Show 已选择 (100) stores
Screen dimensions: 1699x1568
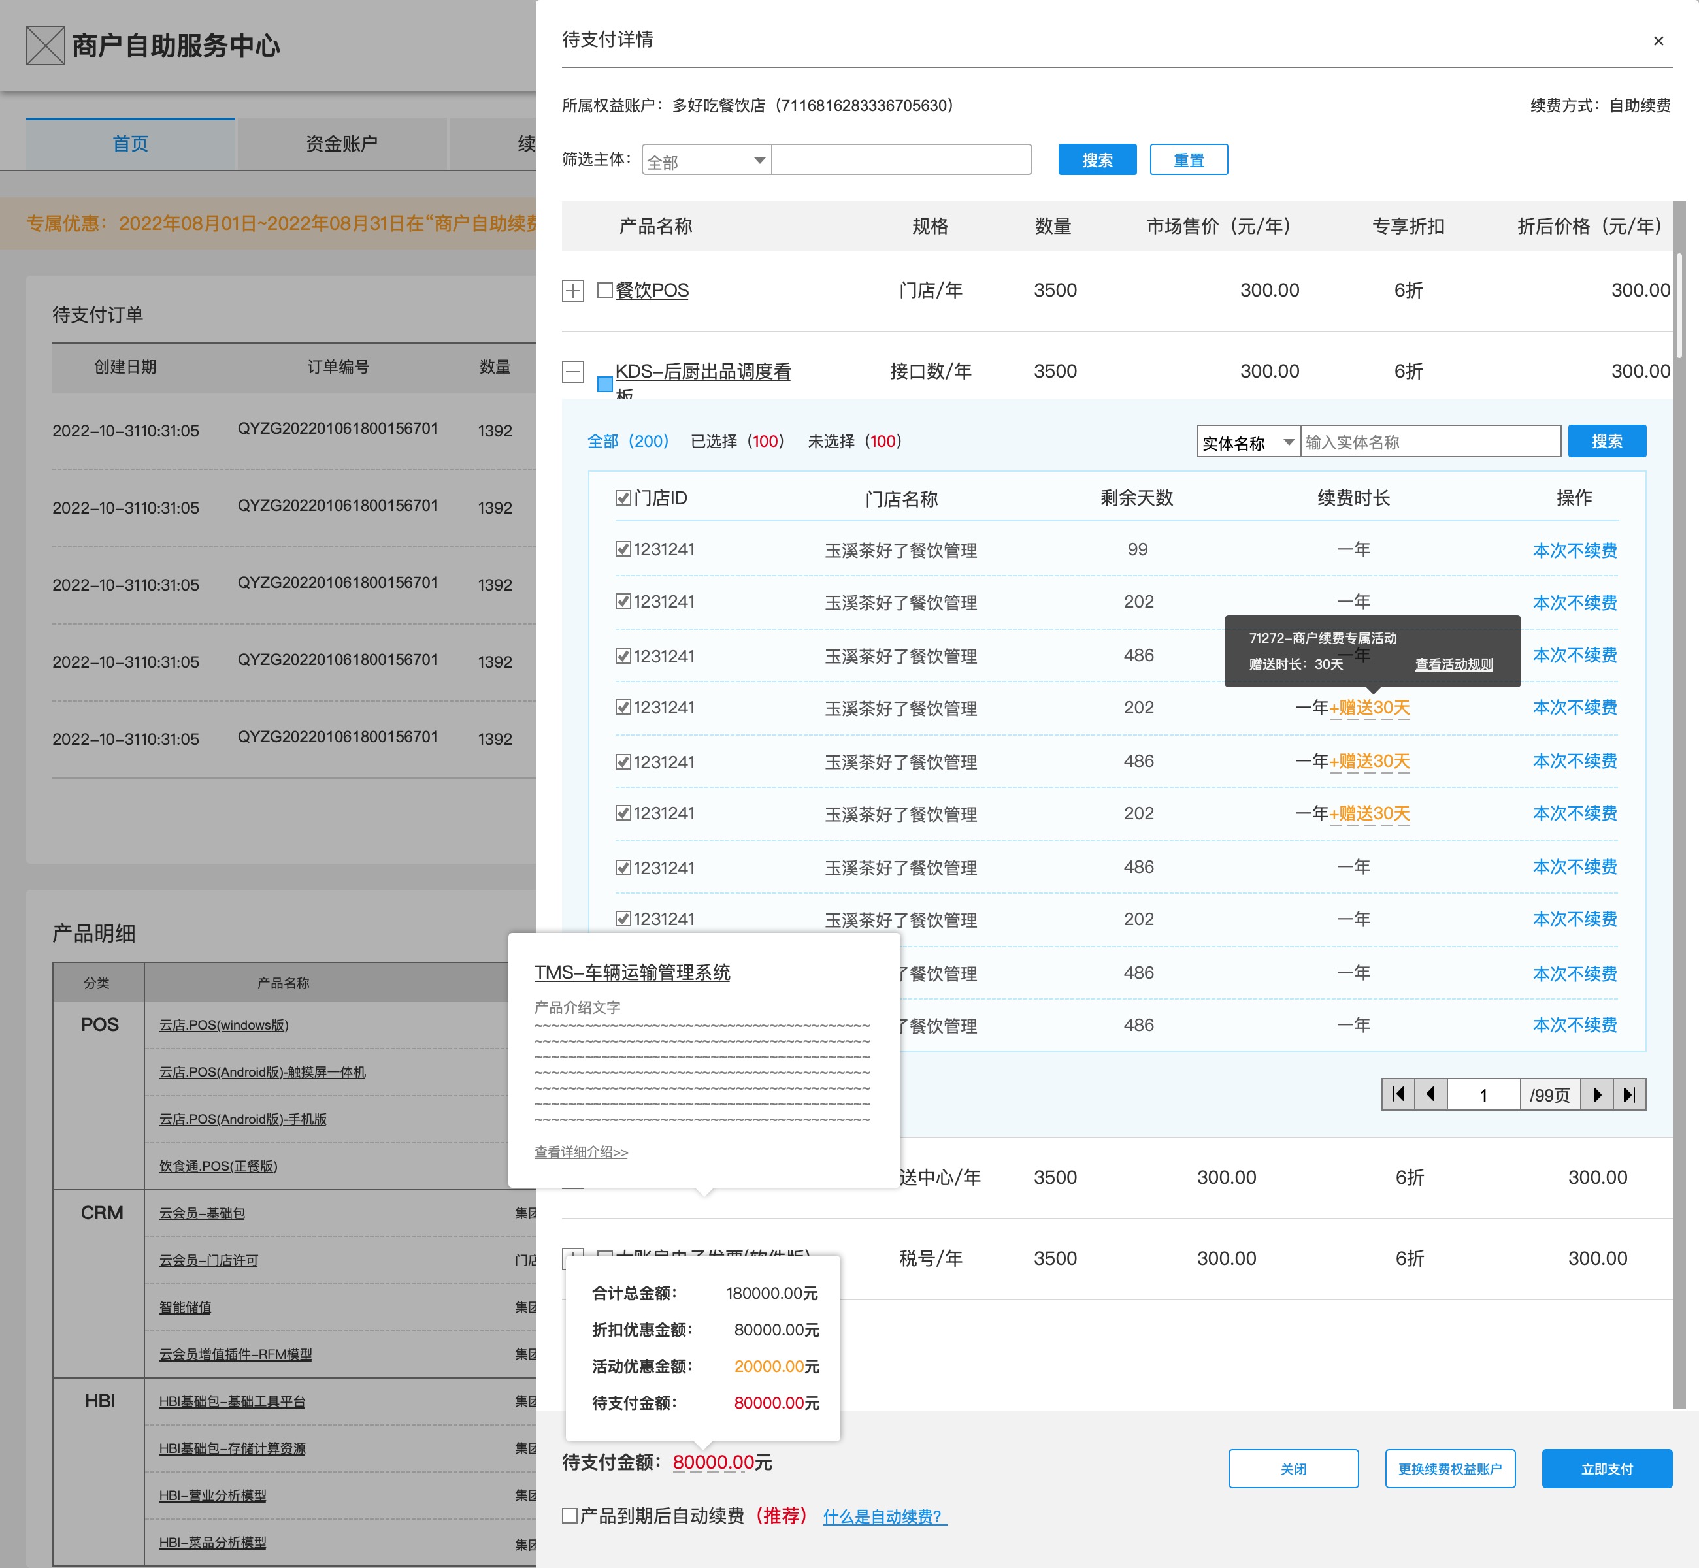(738, 441)
